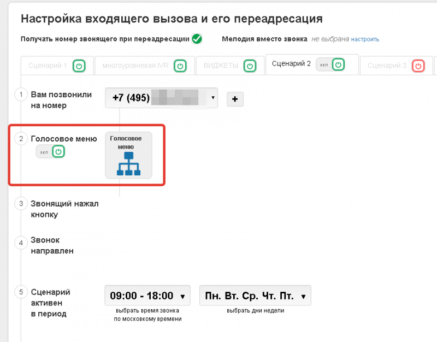
Task: Click the настроить link for мелодия
Action: 364,39
